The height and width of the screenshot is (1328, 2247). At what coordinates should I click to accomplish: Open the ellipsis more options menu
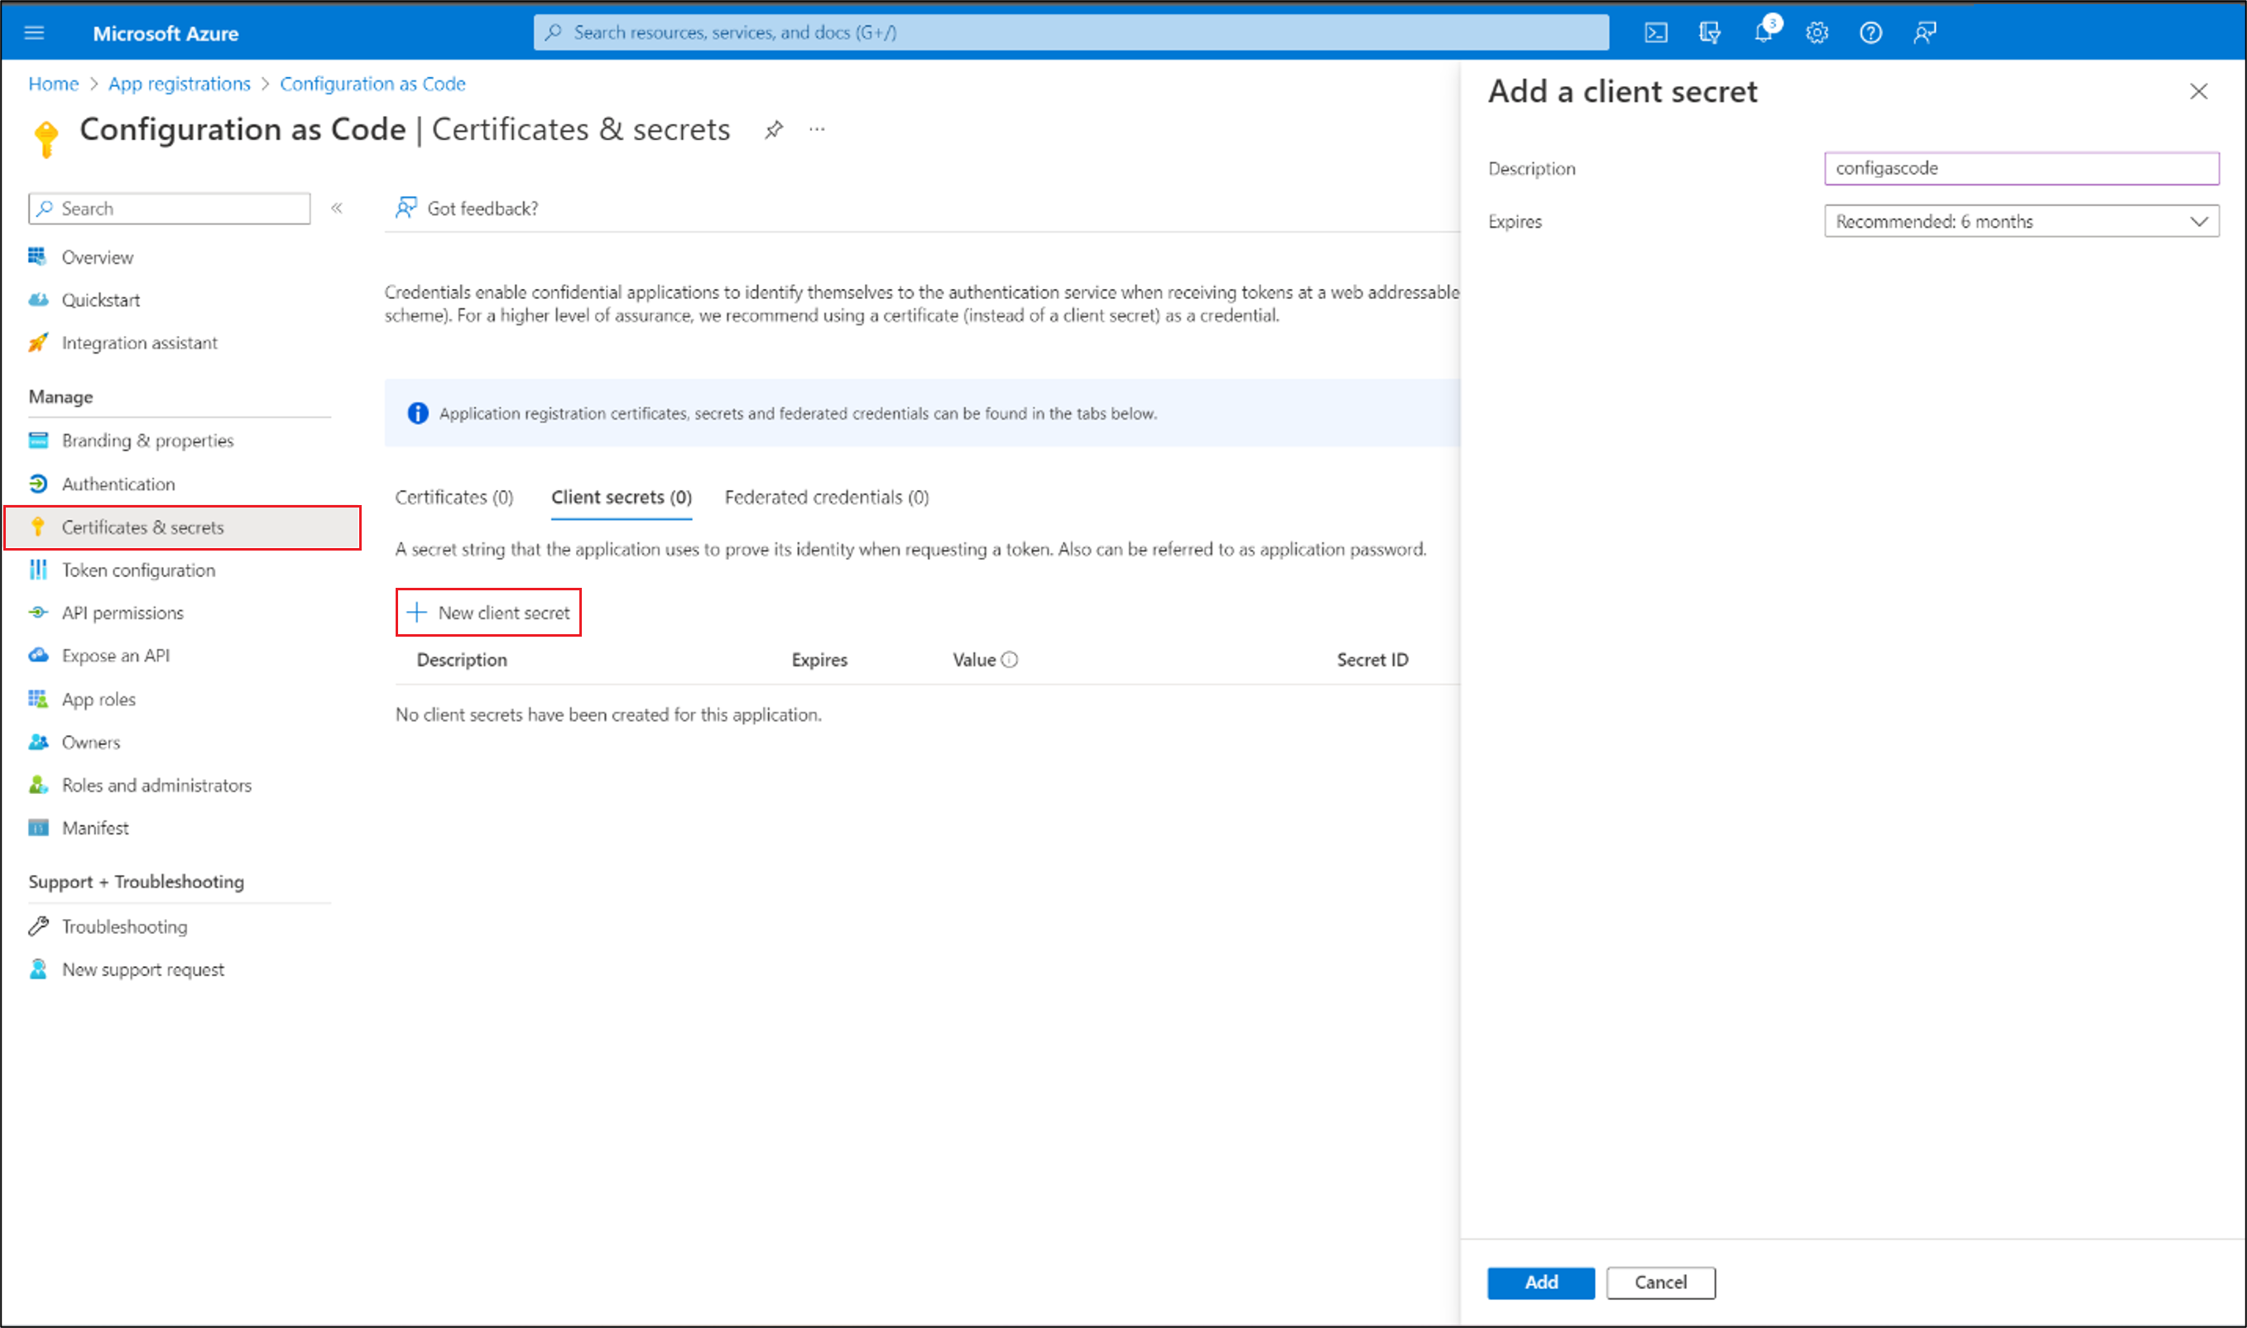pos(817,130)
